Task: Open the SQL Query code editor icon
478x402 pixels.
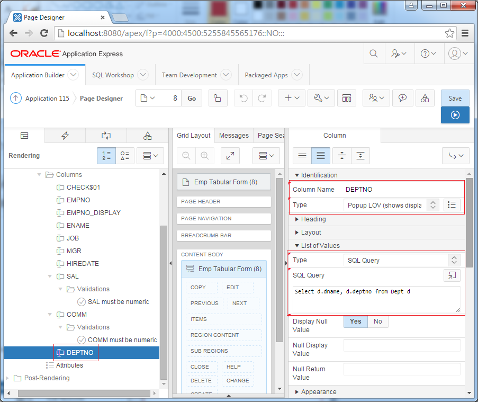Action: [452, 275]
